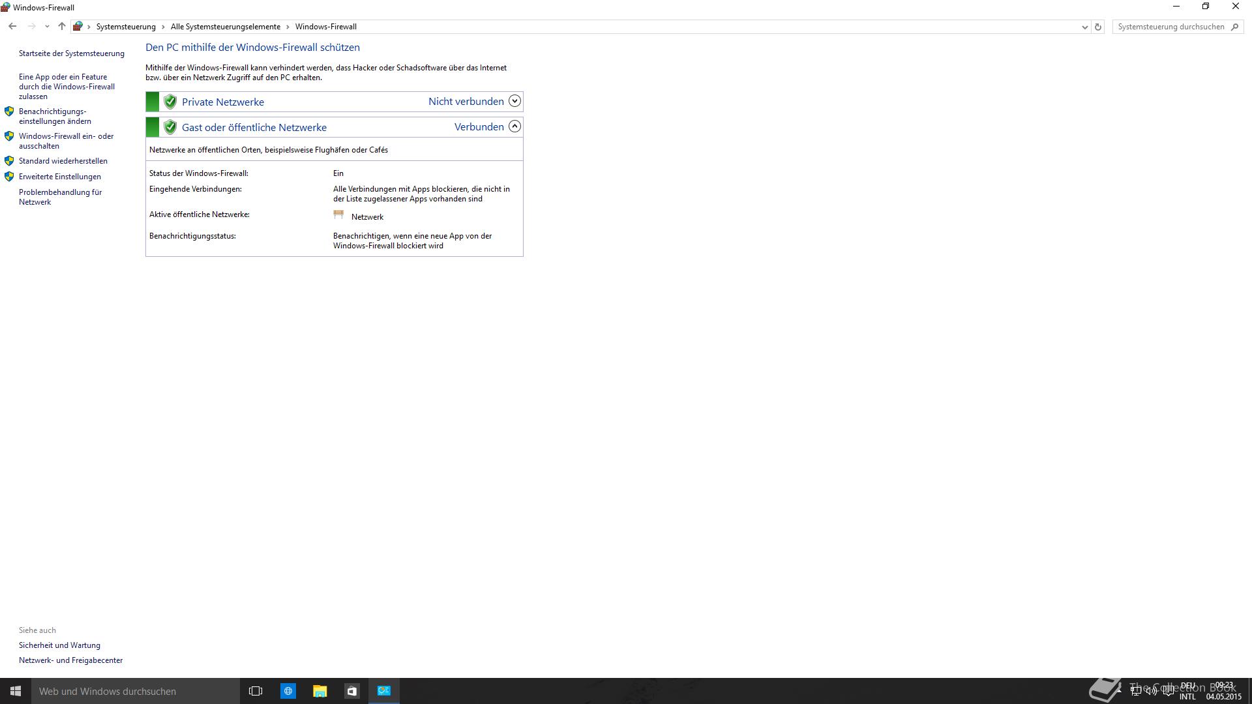Open Erweiterte Einstellungen link
The height and width of the screenshot is (704, 1252).
[60, 177]
